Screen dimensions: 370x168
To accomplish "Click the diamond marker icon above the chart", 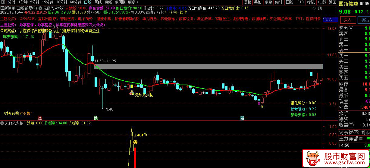I will [x=313, y=8].
